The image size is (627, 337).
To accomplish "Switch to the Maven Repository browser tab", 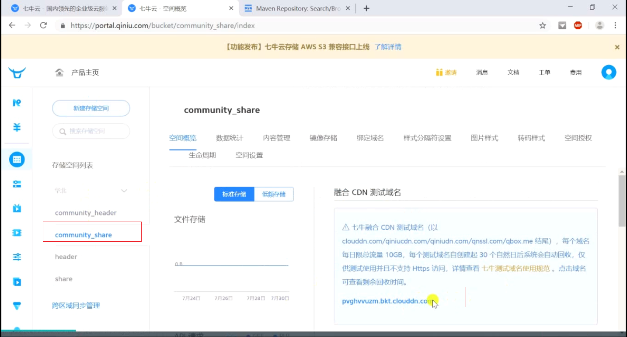I will (297, 8).
